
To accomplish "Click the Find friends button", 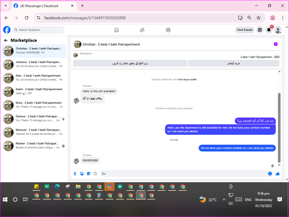I will pos(244,30).
